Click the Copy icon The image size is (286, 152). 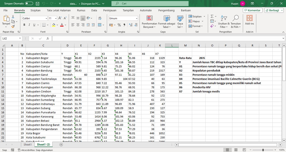pos(13,22)
